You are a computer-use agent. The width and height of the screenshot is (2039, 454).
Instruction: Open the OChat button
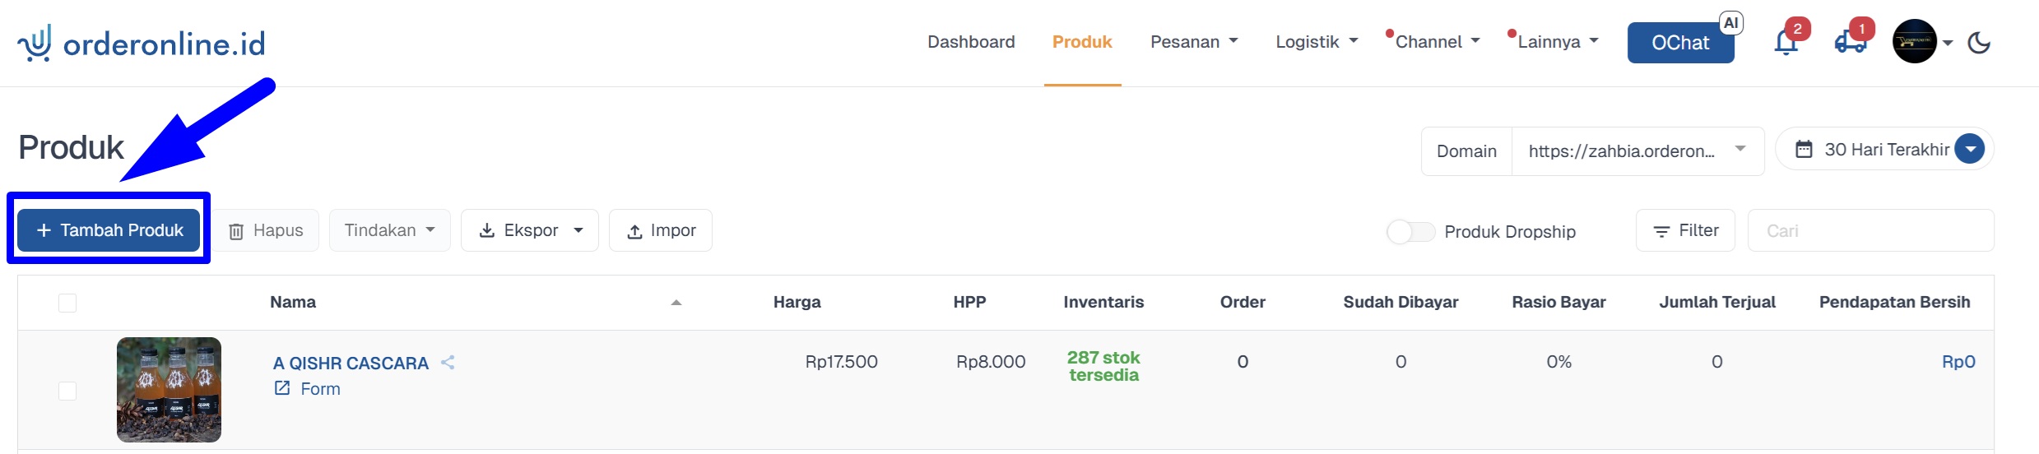[1680, 43]
